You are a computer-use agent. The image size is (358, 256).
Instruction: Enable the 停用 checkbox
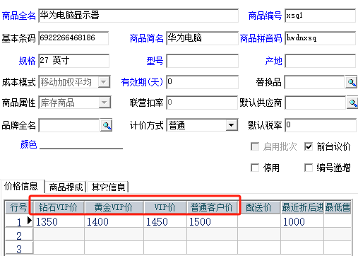point(255,168)
